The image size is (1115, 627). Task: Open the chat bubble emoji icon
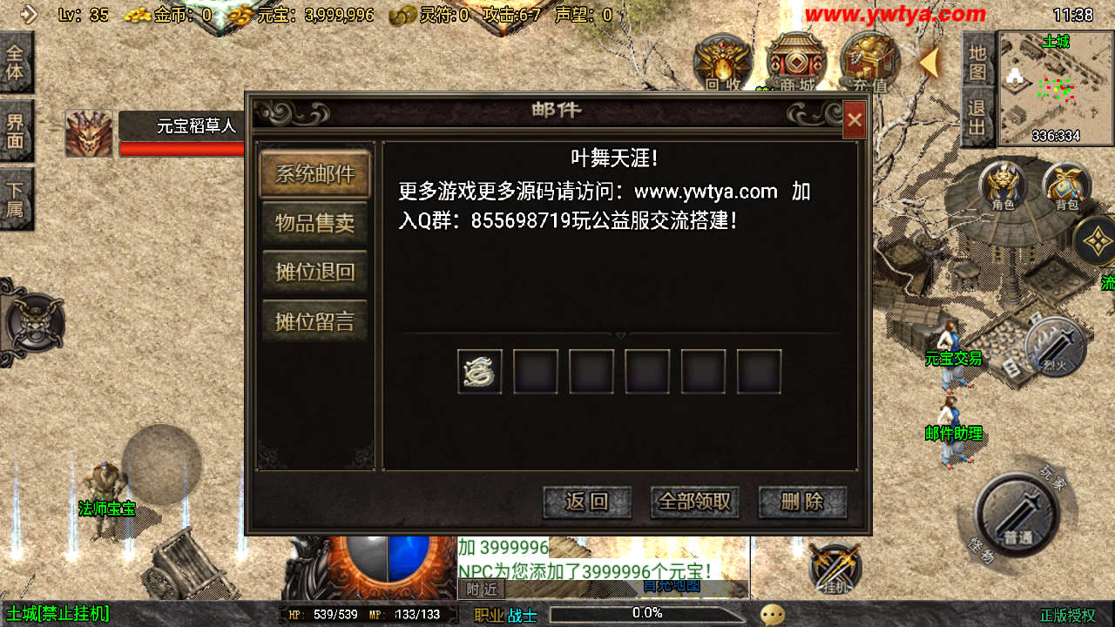point(772,615)
